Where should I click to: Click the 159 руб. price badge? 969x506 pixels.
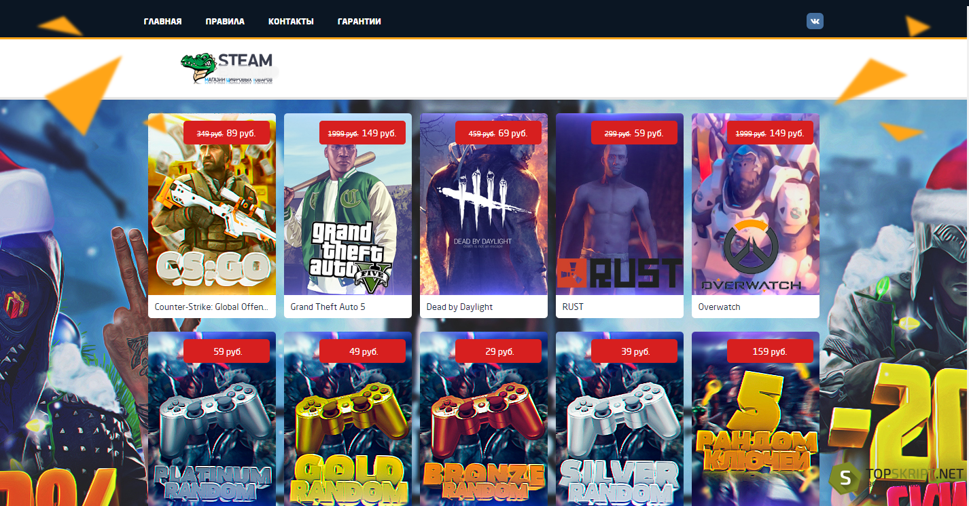pyautogui.click(x=770, y=351)
